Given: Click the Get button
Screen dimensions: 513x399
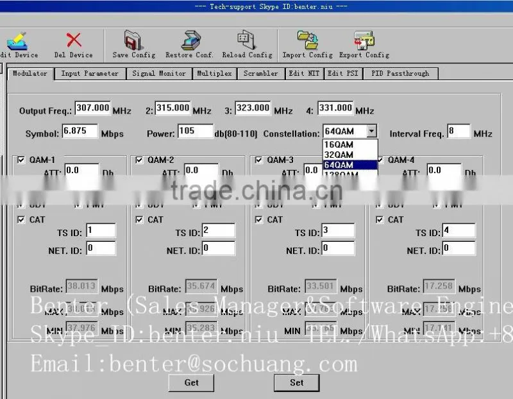Looking at the screenshot, I should 191,382.
